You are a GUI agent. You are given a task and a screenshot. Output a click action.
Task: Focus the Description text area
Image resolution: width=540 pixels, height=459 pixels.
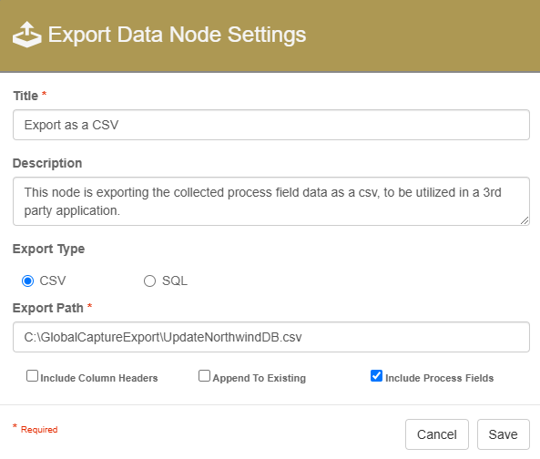tap(271, 201)
